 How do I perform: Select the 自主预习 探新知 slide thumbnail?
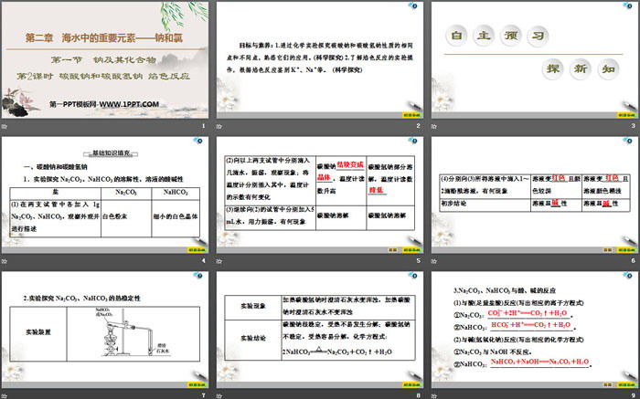pos(533,60)
